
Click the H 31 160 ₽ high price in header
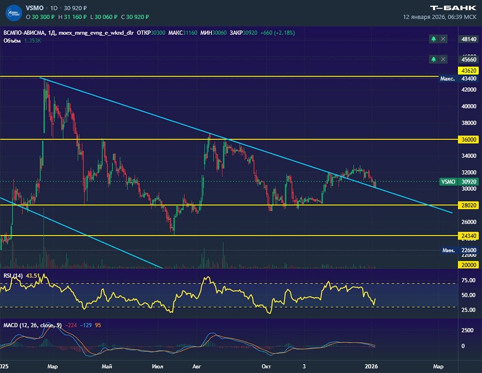73,17
